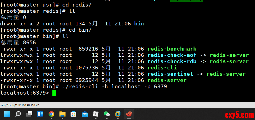
Task: Launch Google Chrome from the taskbar
Action: pos(51,114)
